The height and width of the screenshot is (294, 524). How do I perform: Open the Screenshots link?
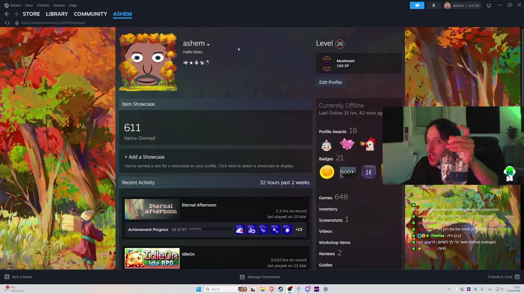(334, 220)
